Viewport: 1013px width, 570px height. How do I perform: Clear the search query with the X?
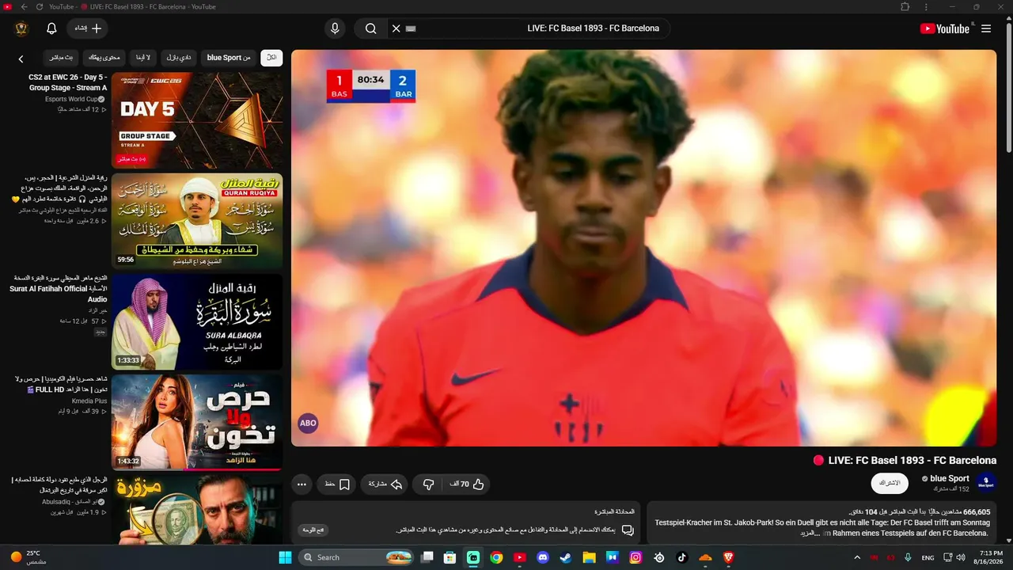click(x=396, y=28)
